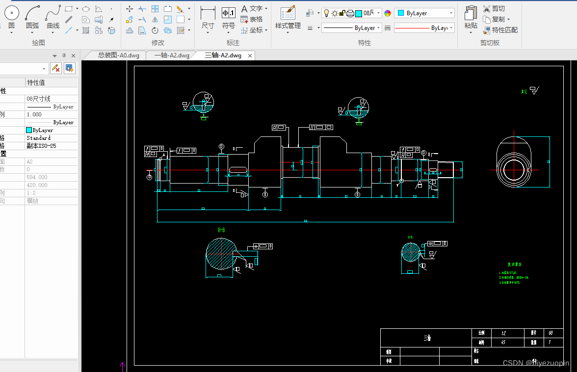Toggle layer freeze sun icon
The width and height of the screenshot is (577, 372).
pyautogui.click(x=335, y=13)
